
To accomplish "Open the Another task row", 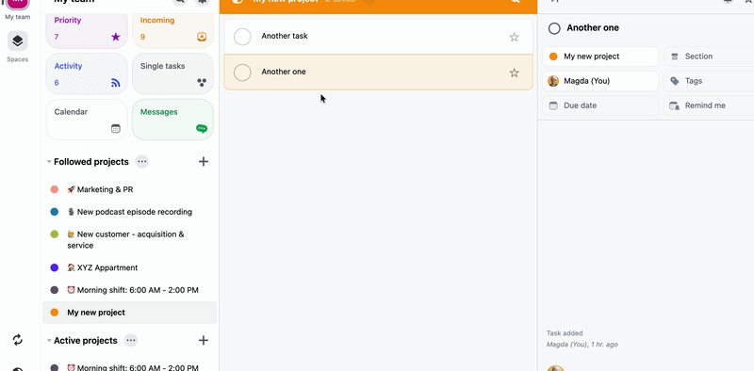I will (379, 37).
